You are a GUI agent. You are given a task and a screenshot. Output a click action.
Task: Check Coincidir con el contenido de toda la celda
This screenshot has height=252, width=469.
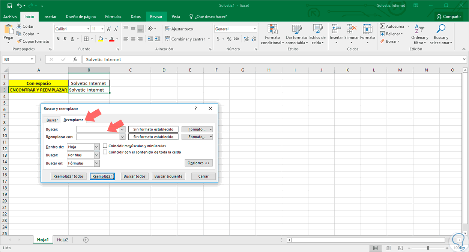pos(105,152)
